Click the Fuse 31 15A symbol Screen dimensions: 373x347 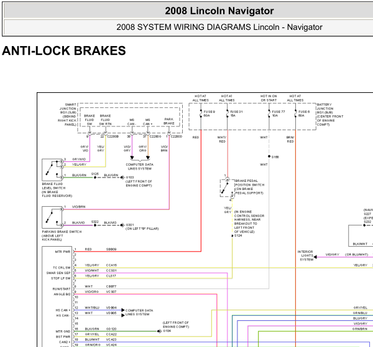pyautogui.click(x=228, y=113)
